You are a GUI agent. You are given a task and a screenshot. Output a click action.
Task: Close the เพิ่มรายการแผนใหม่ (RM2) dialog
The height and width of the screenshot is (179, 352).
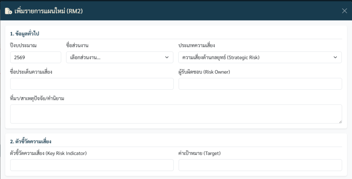tap(344, 11)
